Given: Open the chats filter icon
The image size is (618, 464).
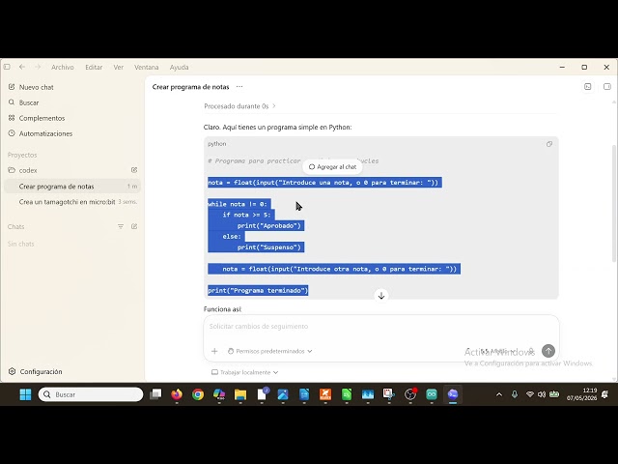Looking at the screenshot, I should (x=121, y=226).
